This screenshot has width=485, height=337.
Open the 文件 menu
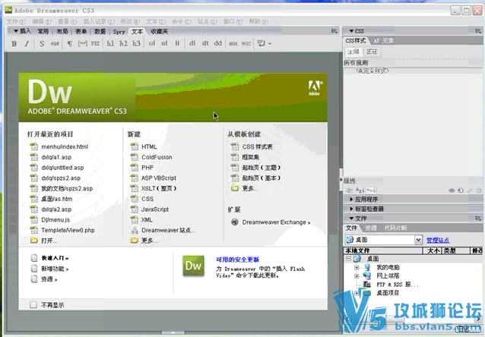tap(16, 21)
